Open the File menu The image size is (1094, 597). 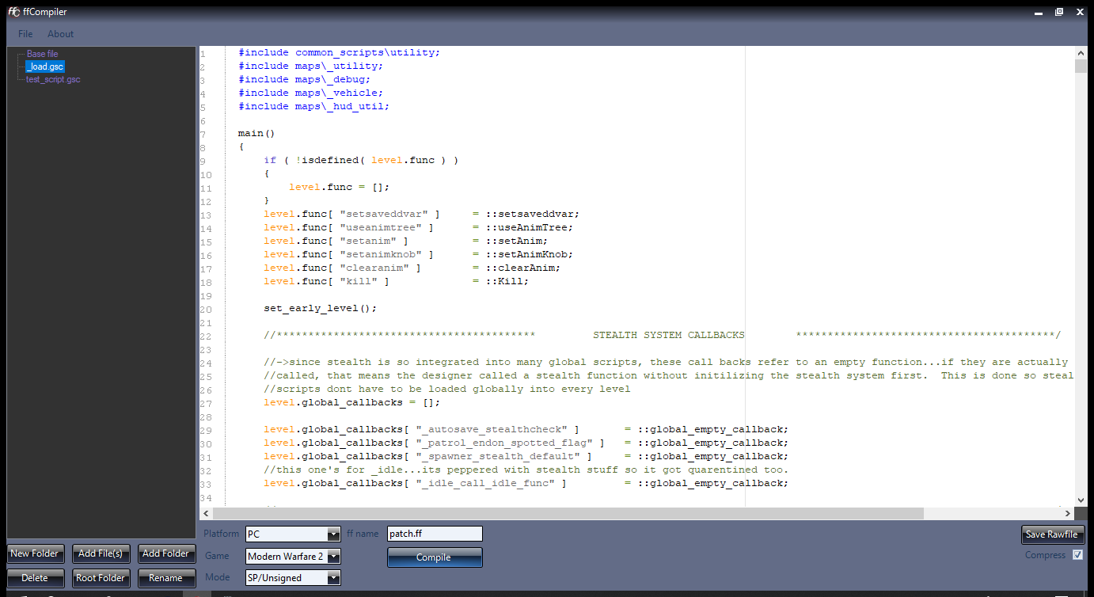click(x=25, y=34)
